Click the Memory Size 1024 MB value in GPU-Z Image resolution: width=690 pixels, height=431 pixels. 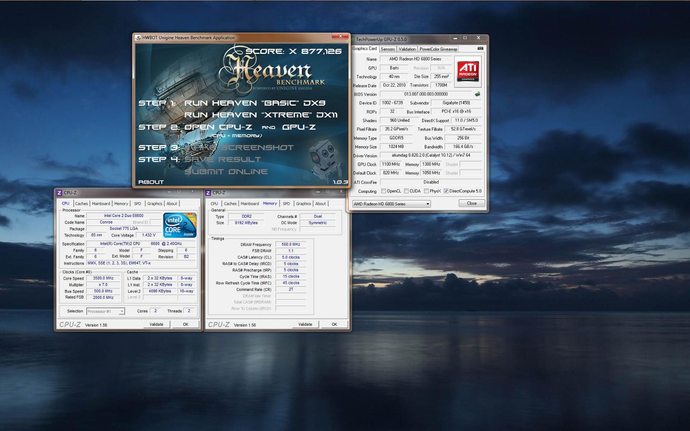coord(396,147)
